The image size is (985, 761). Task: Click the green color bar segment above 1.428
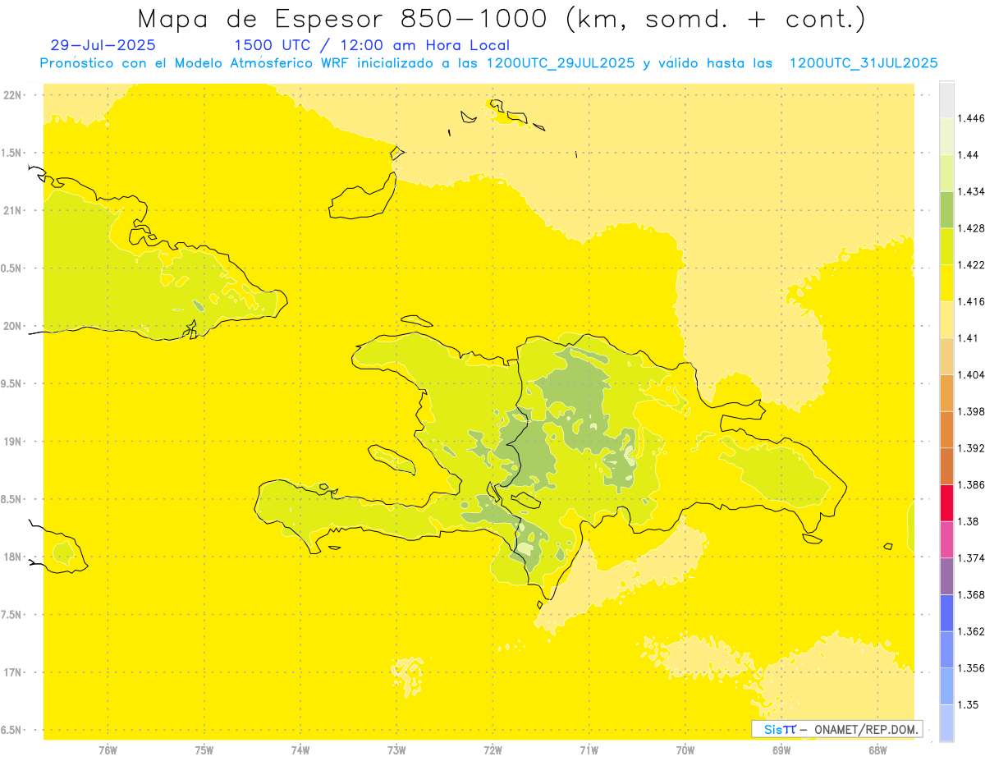click(946, 209)
